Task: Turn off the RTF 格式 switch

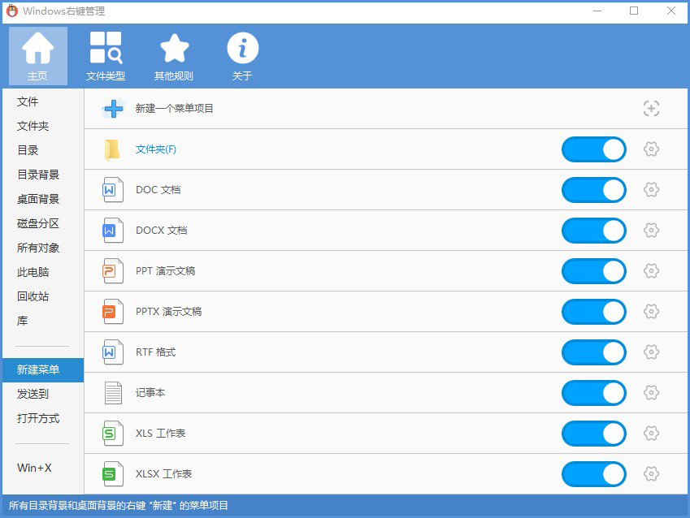Action: (593, 352)
